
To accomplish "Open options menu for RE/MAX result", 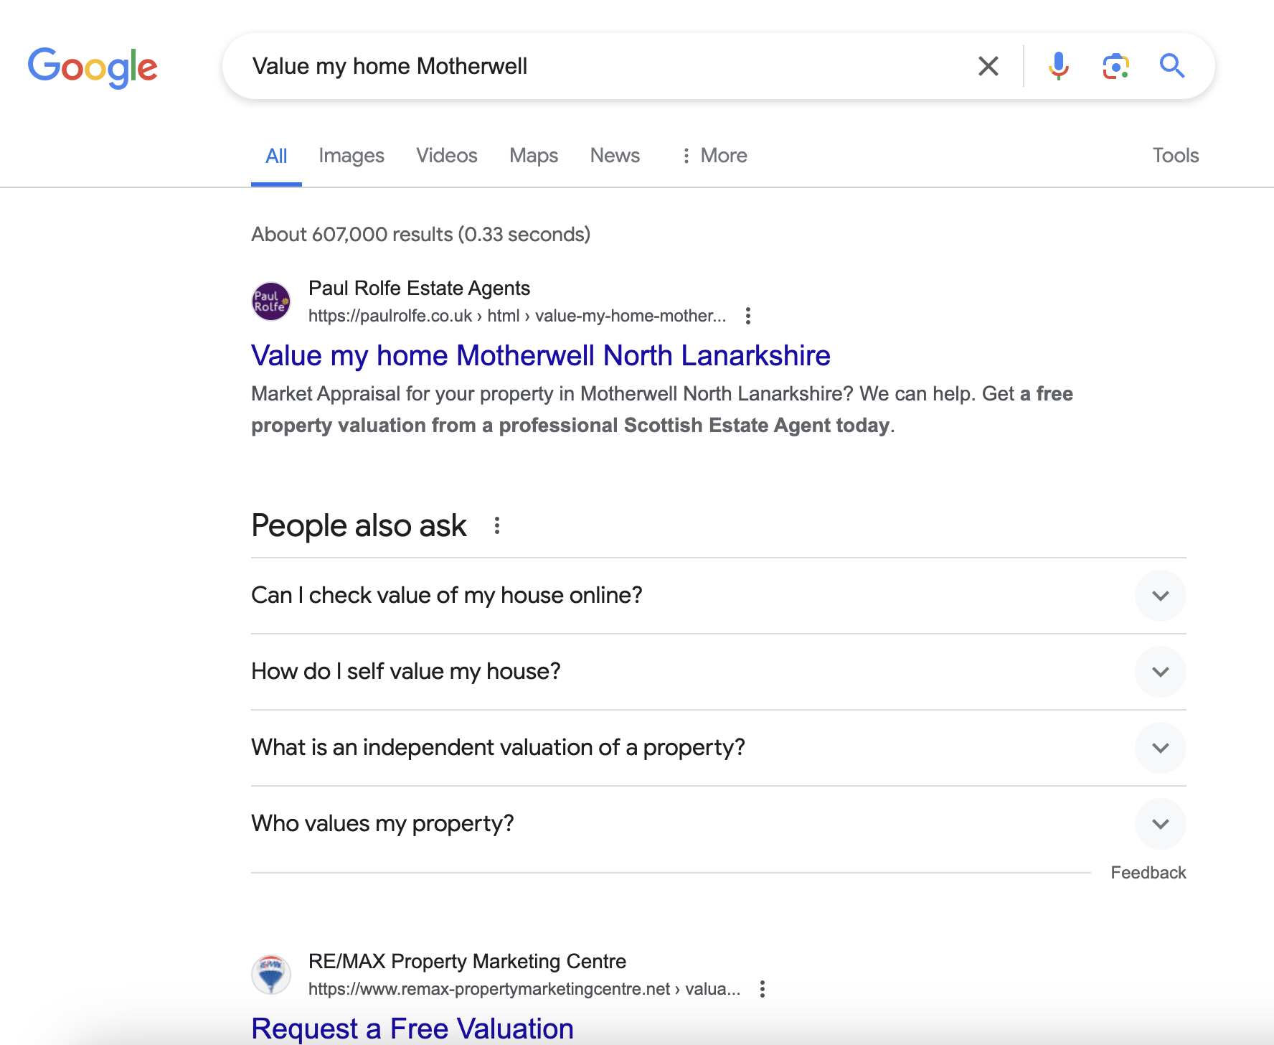I will pos(763,989).
